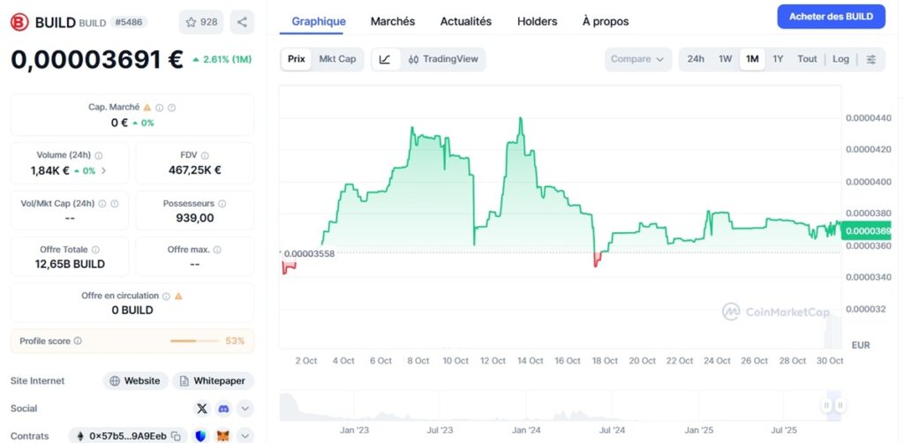Switch to the TradingView candlestick chart
The height and width of the screenshot is (443, 904).
click(443, 59)
